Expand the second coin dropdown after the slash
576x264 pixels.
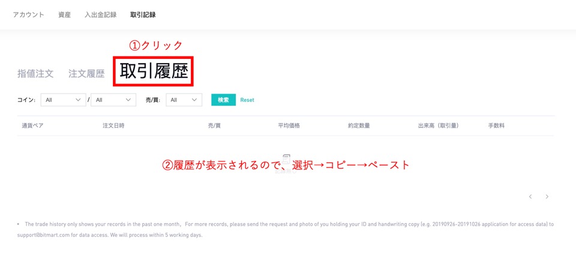pos(113,100)
